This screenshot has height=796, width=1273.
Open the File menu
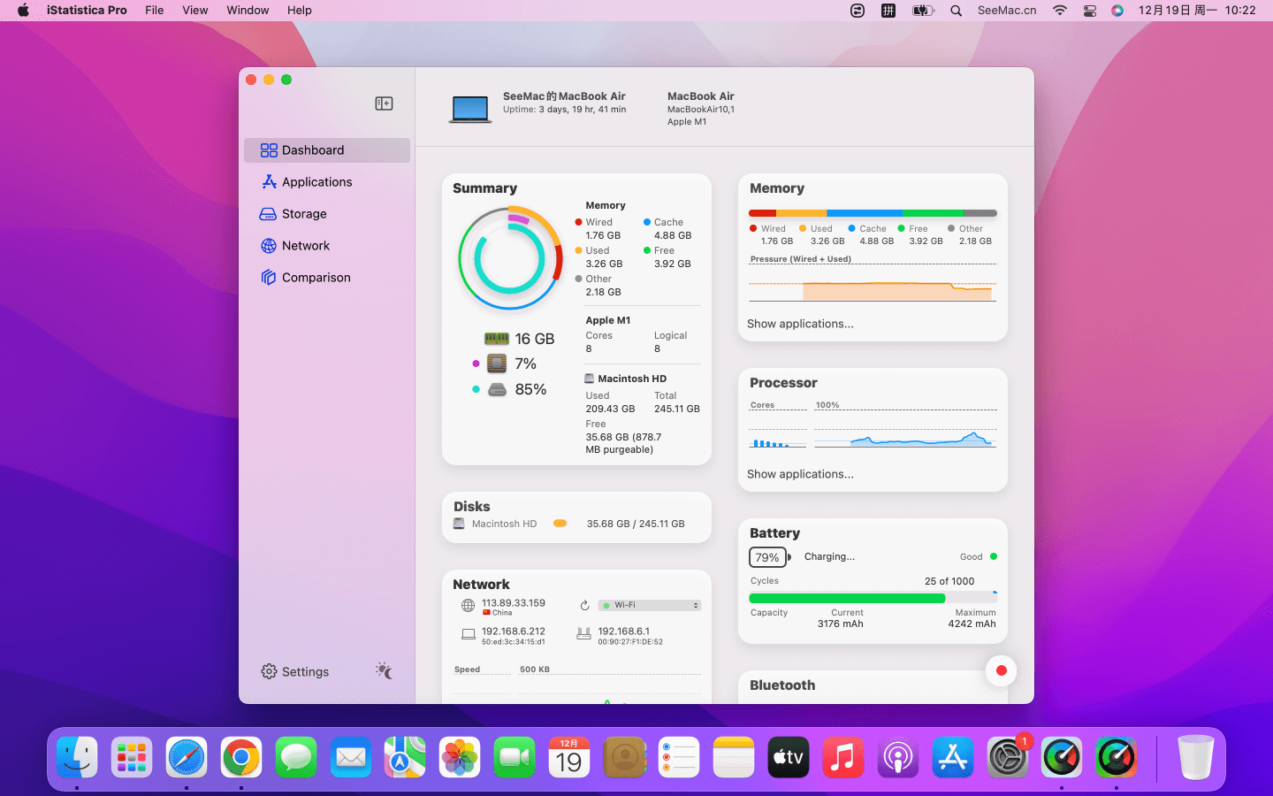(x=155, y=11)
